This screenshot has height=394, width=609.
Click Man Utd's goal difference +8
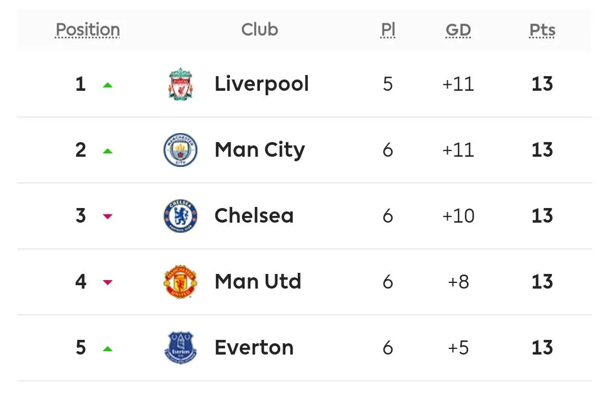pos(458,282)
